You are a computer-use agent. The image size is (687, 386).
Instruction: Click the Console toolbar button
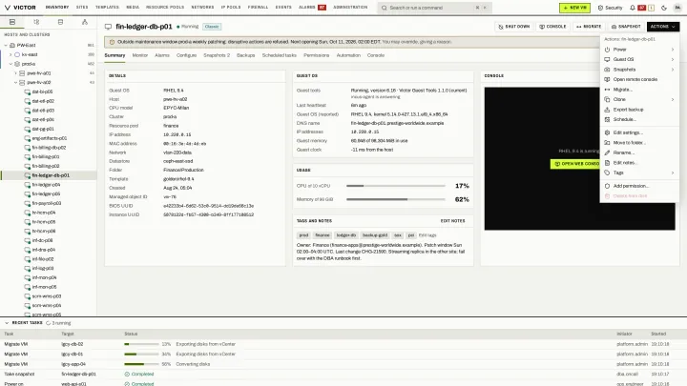pos(552,27)
